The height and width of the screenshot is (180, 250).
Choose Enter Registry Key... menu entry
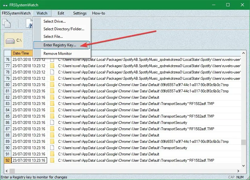click(x=62, y=45)
